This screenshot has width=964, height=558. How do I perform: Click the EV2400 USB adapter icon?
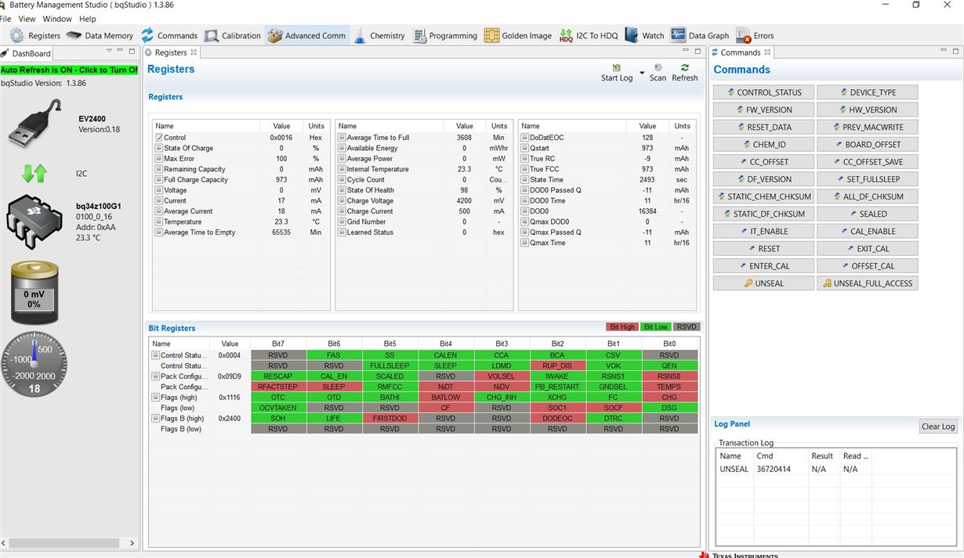(34, 124)
